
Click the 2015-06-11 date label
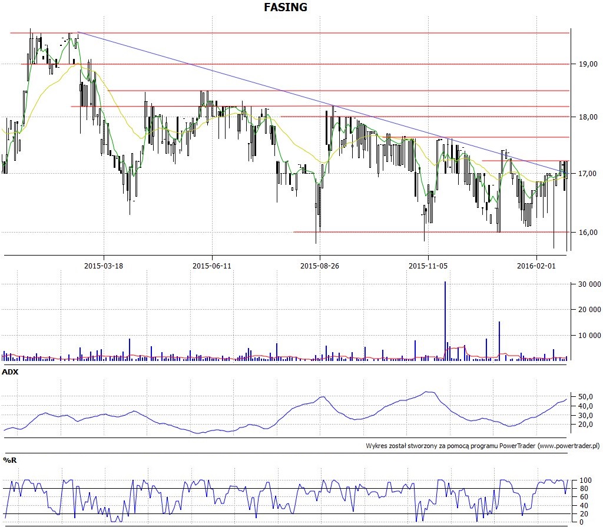coord(212,266)
